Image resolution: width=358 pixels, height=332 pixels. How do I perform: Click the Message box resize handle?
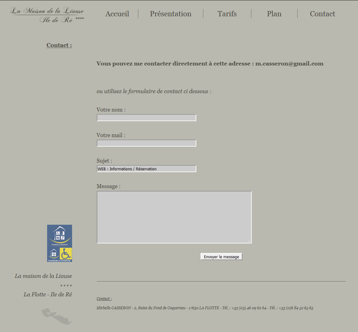coord(249,241)
